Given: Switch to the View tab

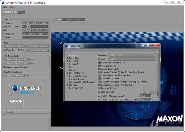Looking at the screenshot, I should click(22, 12).
